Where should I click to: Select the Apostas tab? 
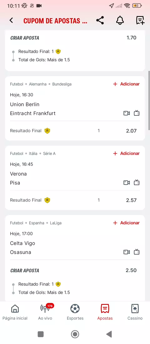point(105,312)
